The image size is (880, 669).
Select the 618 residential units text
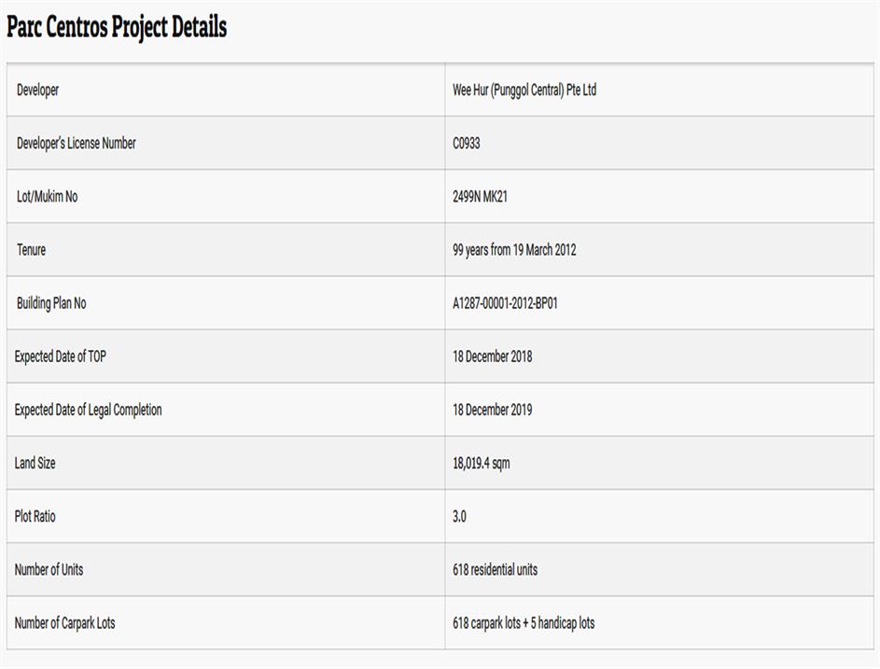(495, 569)
